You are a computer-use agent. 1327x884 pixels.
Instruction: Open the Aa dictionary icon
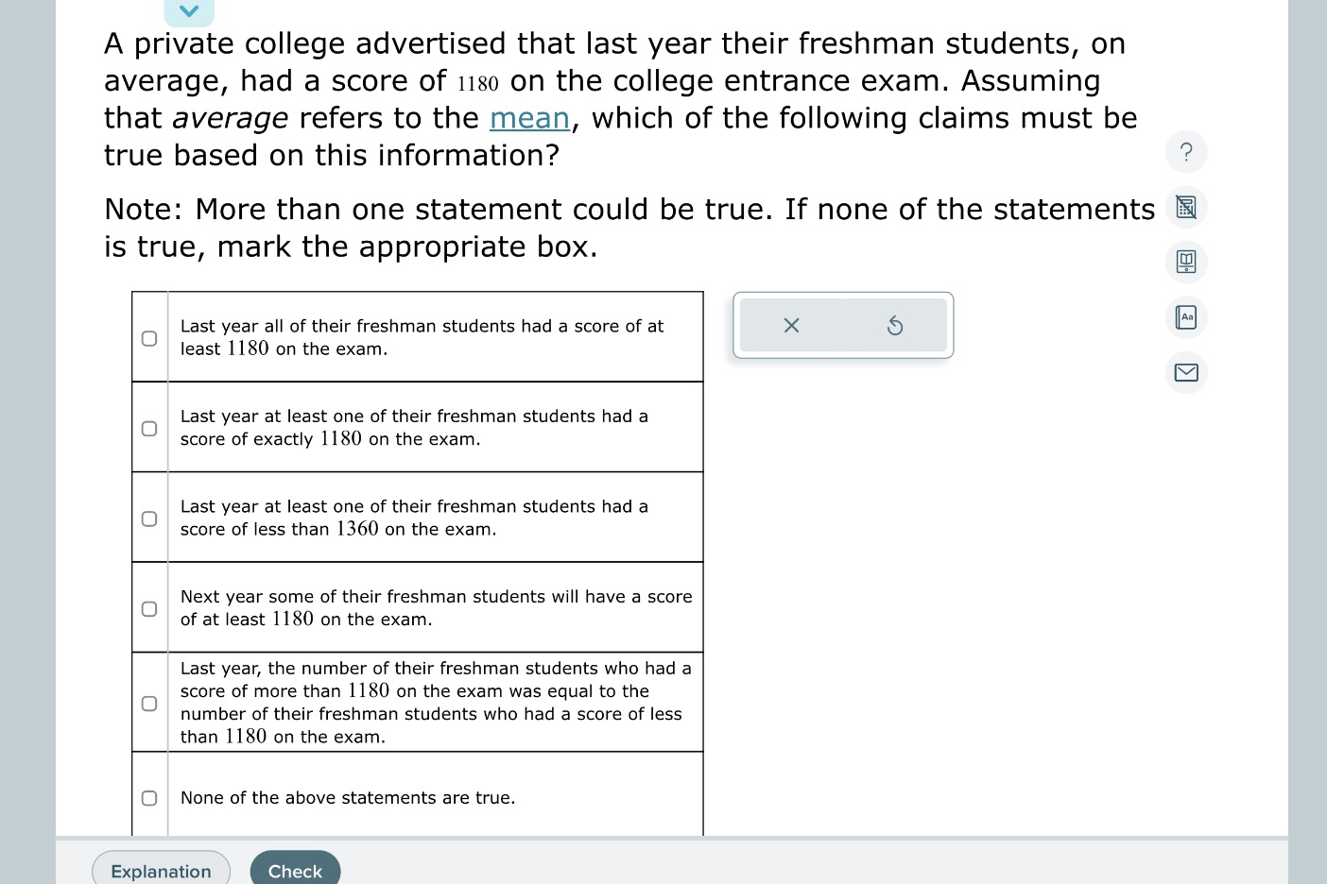click(1186, 317)
